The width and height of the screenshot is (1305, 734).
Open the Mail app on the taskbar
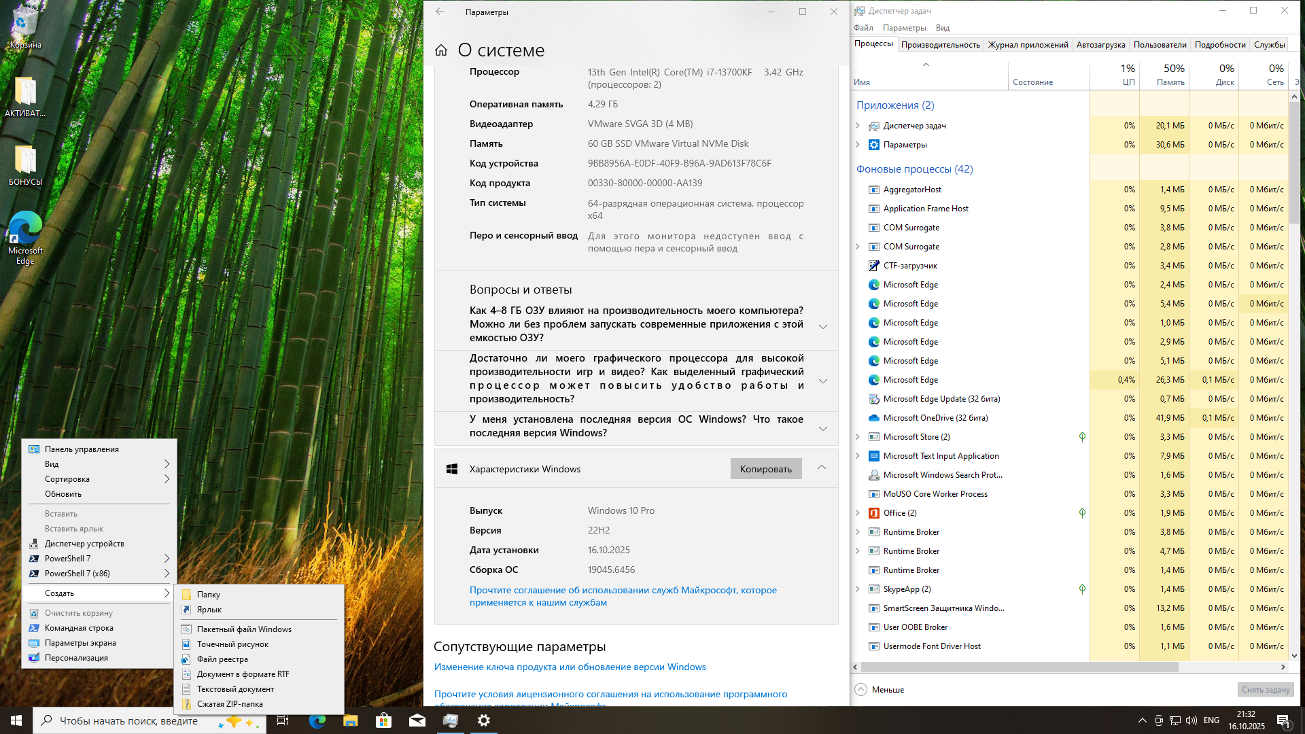(x=417, y=720)
